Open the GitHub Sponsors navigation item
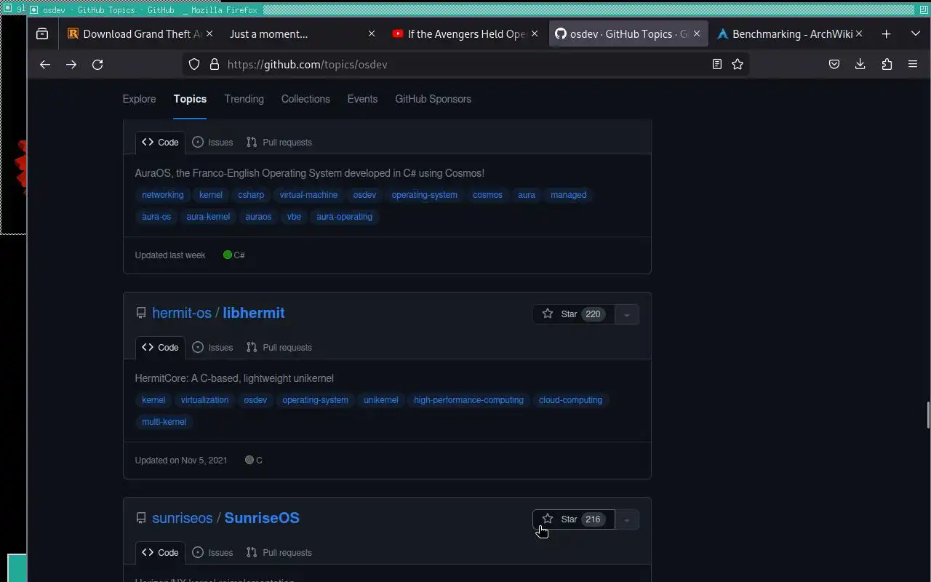Viewport: 931px width, 582px height. click(x=433, y=99)
